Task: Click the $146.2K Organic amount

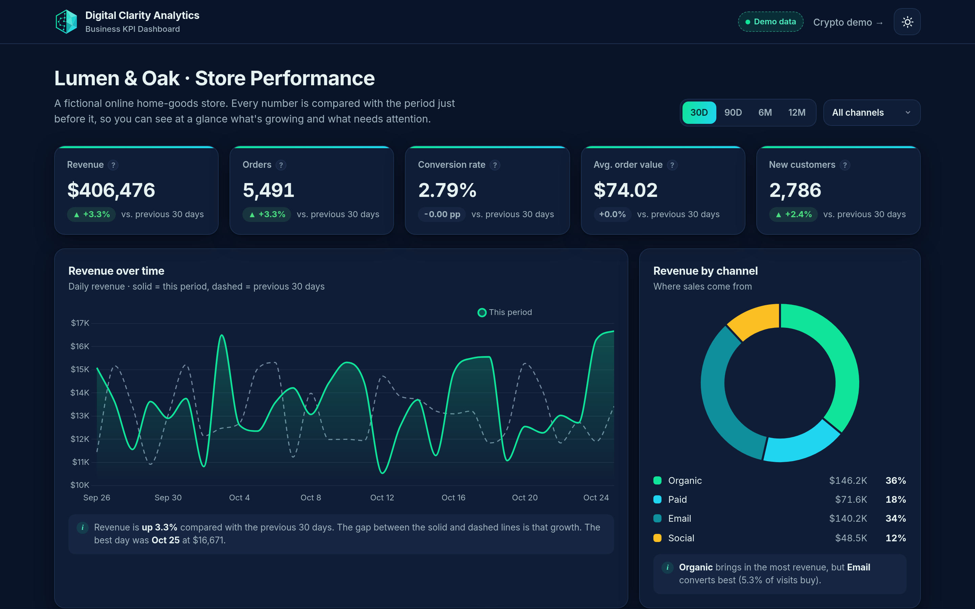Action: 848,480
